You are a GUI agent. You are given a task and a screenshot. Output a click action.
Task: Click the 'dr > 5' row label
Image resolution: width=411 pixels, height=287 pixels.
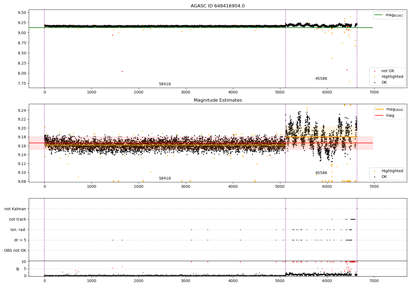(x=20, y=240)
